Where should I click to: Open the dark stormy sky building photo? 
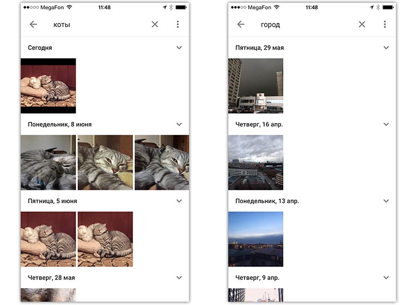point(256,86)
